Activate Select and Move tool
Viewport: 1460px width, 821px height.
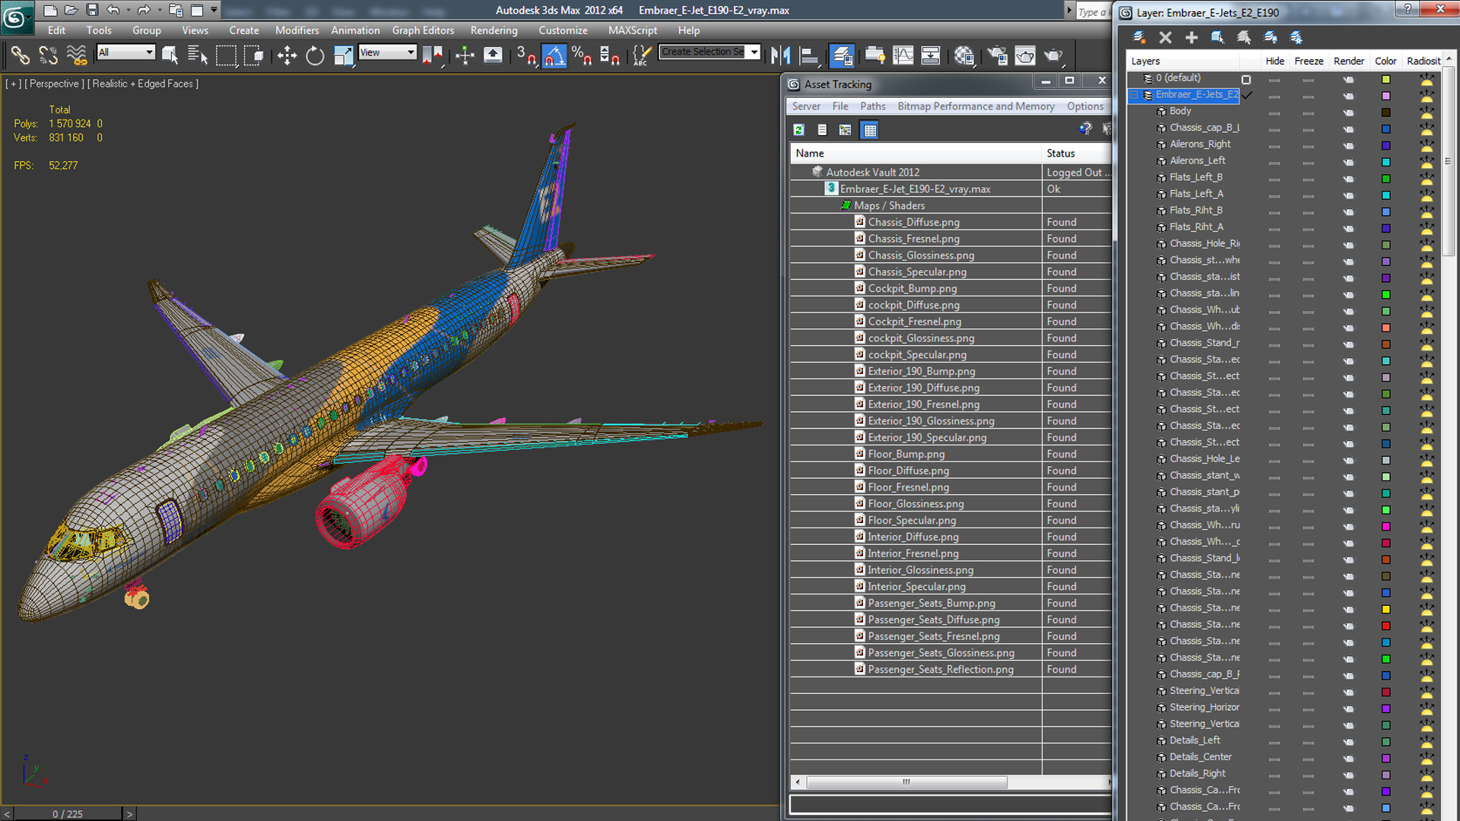[287, 55]
